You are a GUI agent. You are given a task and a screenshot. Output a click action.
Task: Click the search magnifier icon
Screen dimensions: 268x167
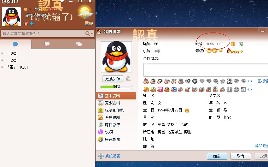click(88, 33)
